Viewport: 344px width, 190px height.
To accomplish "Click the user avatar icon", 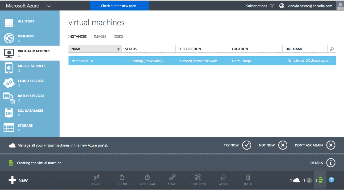I will point(340,6).
